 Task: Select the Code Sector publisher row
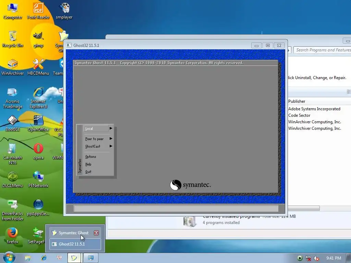tap(299, 115)
